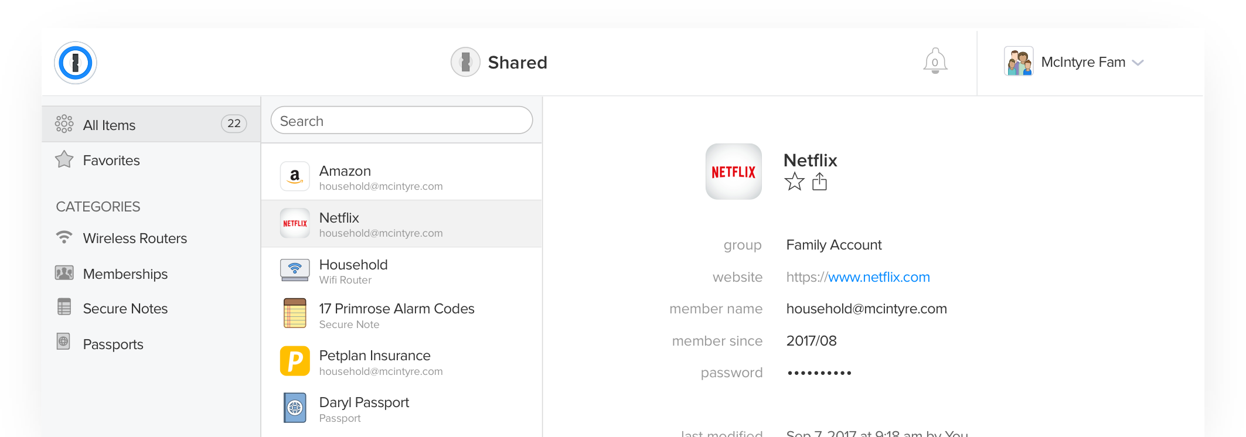Screen dimensions: 1246x437
Task: Click the Netflix logo in item list
Action: tap(295, 223)
